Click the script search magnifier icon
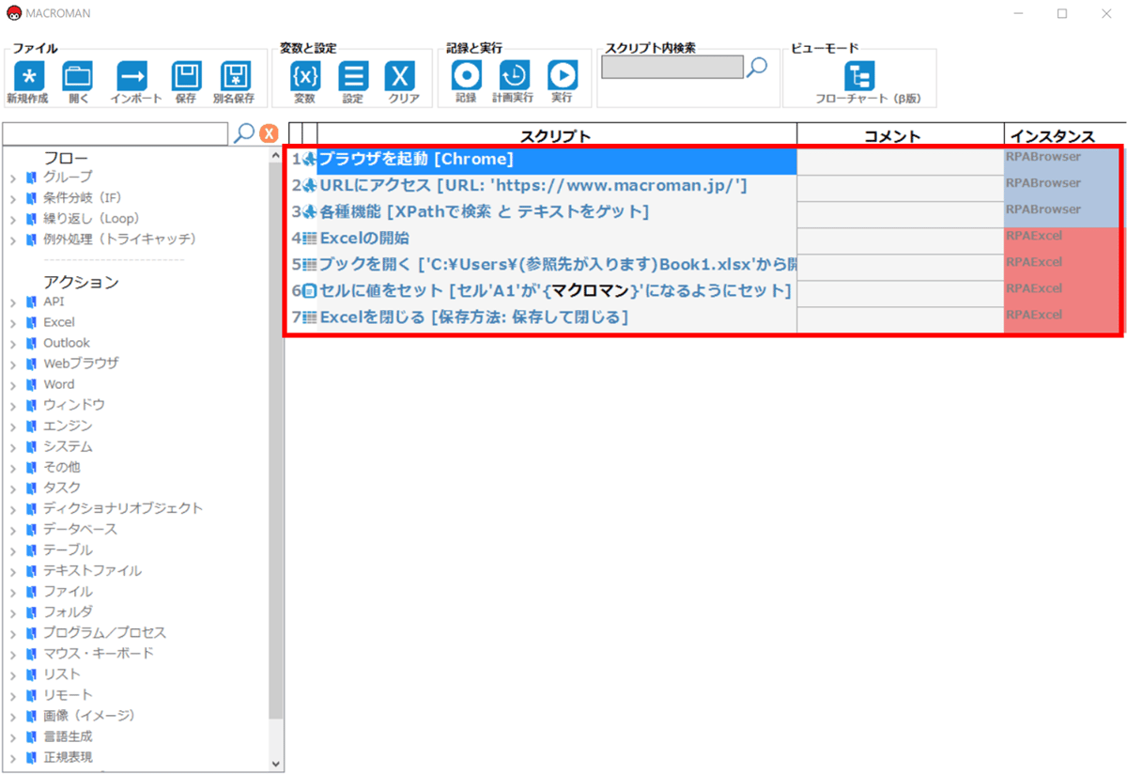 tap(758, 67)
